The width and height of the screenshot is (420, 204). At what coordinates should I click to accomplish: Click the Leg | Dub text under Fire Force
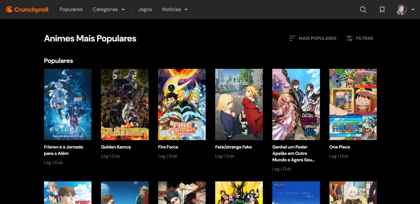coord(168,156)
